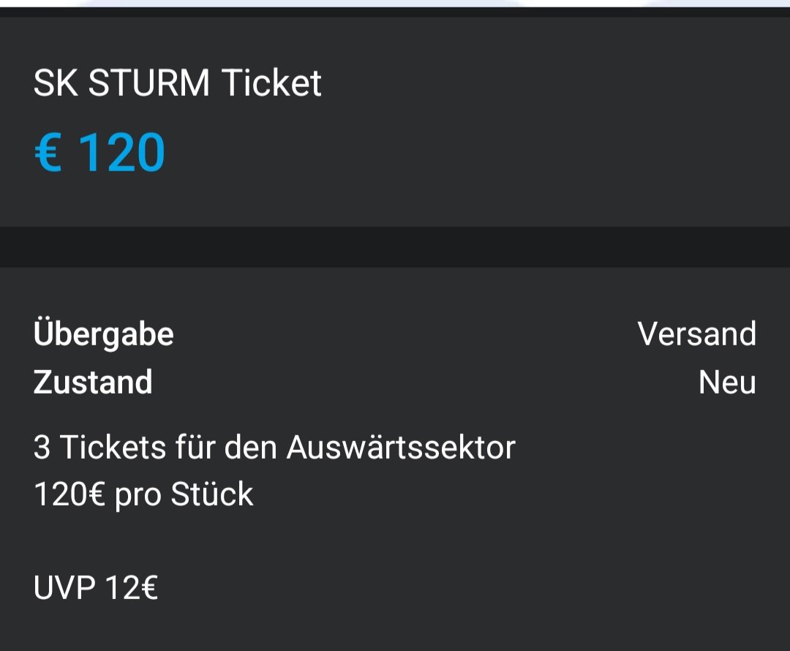Viewport: 790px width, 651px height.
Task: Click the blue '€ 120' price
Action: coord(99,152)
